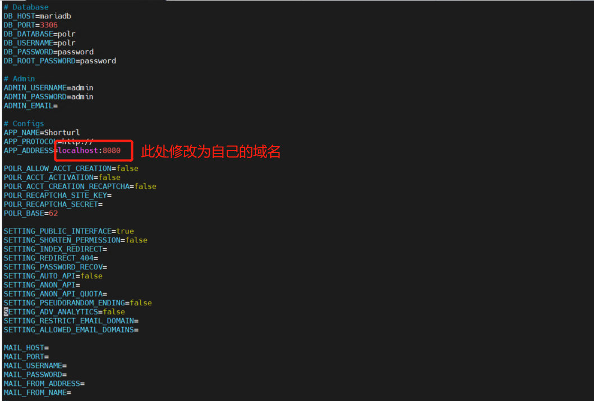Click the SETTING_PSEUDORANDOM_ENDING false value
This screenshot has height=401, width=594.
point(141,303)
